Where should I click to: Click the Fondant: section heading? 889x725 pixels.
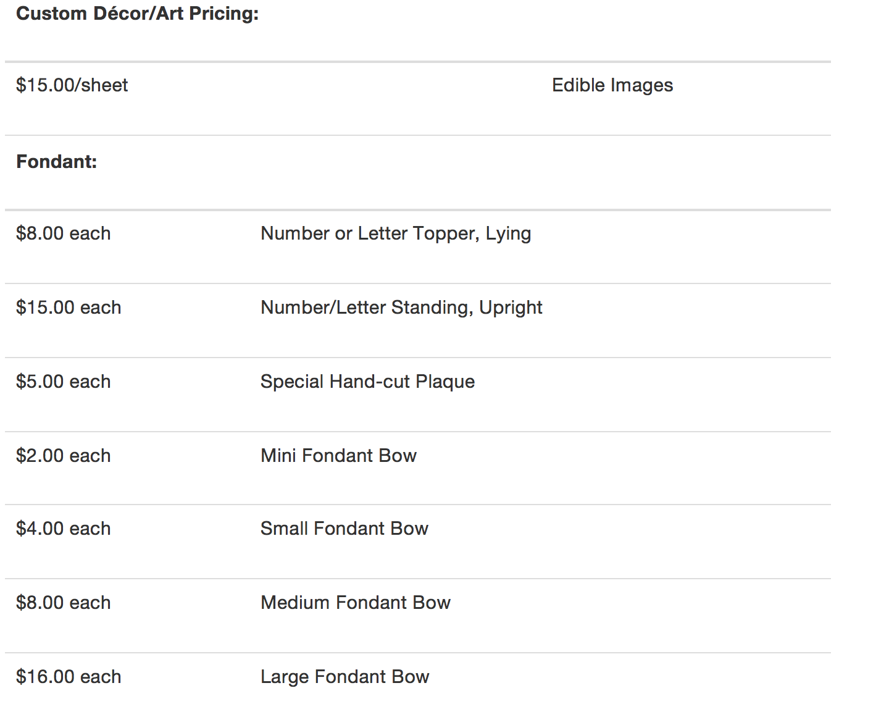57,162
